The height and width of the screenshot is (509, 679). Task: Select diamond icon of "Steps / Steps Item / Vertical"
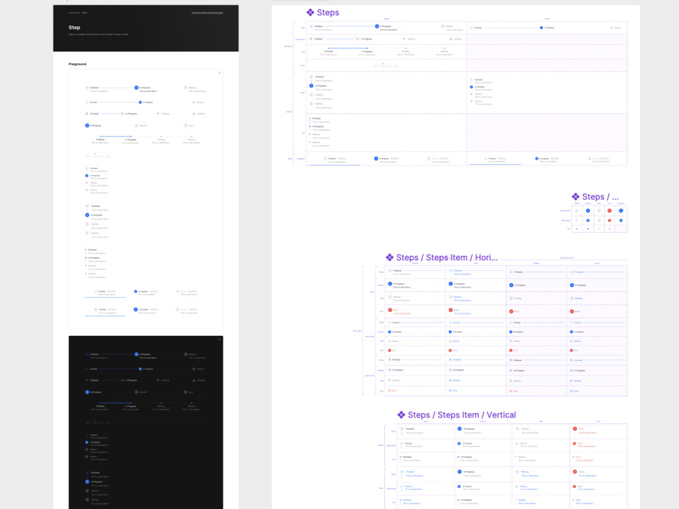click(x=401, y=415)
